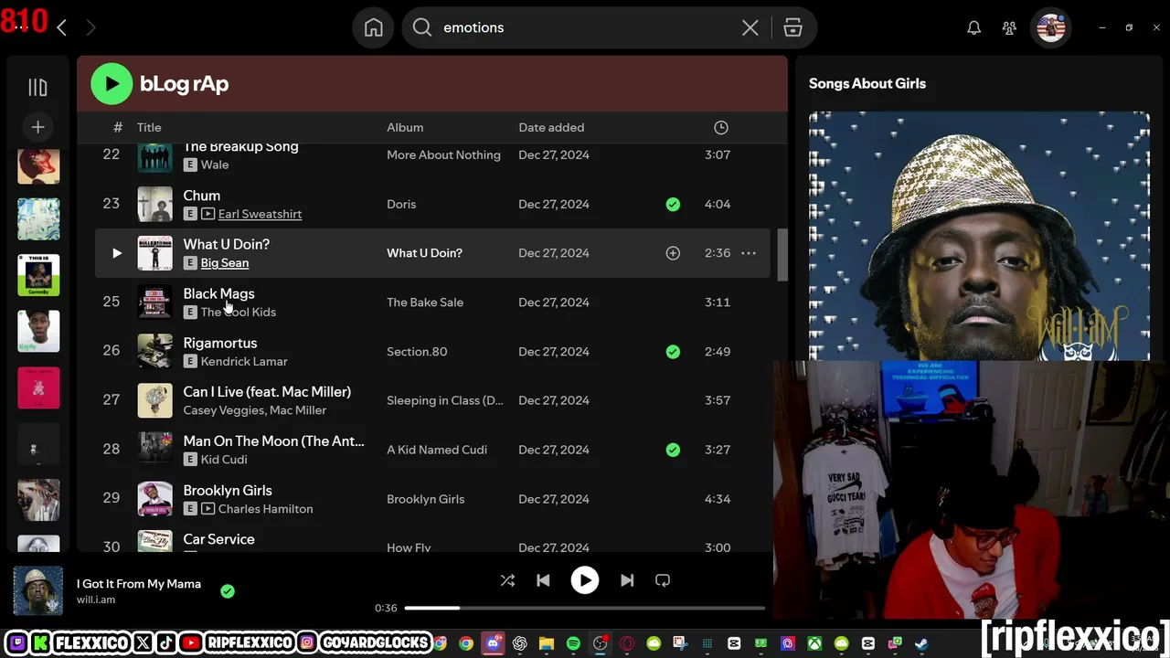1170x658 pixels.
Task: Open the Browse icon in search bar
Action: (x=792, y=27)
